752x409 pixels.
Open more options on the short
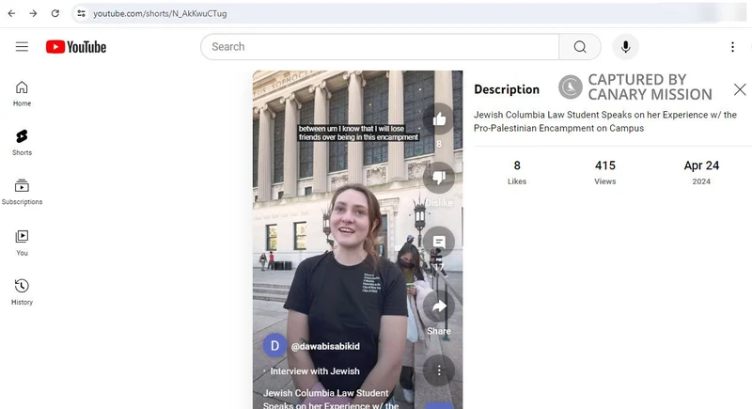(x=438, y=369)
